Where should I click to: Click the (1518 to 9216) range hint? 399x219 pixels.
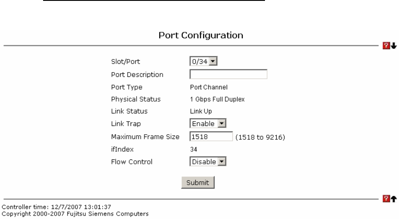(263, 137)
